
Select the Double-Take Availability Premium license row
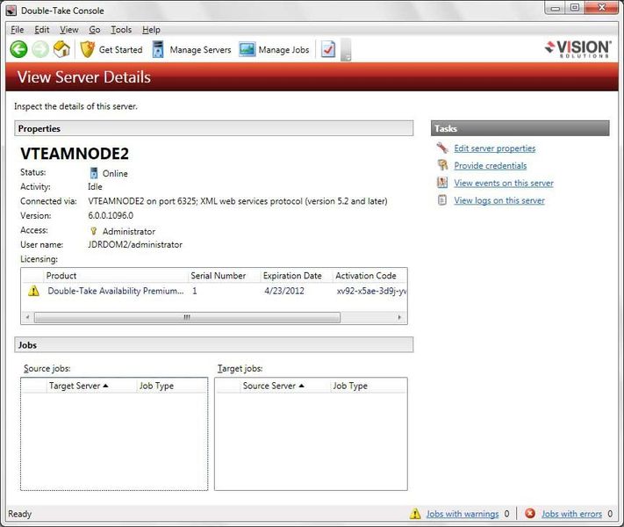click(x=214, y=291)
